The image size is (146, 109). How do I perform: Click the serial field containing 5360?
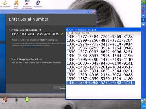(39, 34)
